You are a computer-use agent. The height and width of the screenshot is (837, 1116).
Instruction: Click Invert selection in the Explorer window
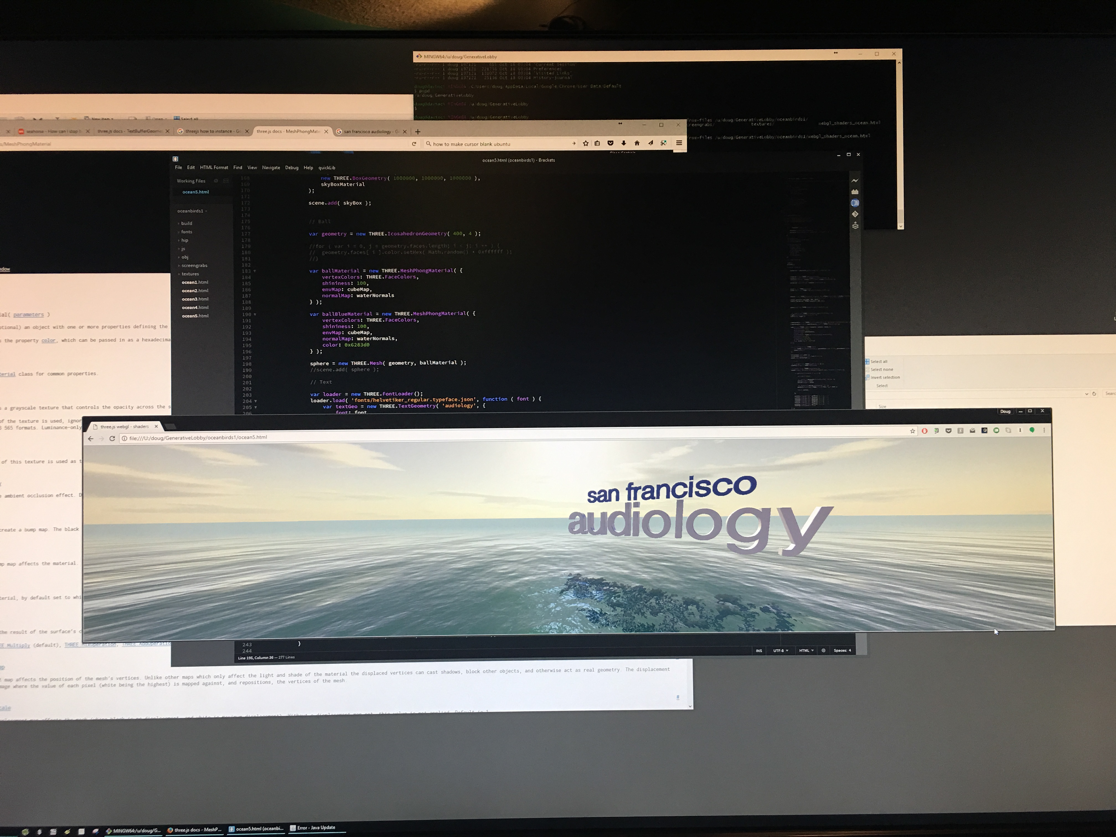(x=882, y=378)
